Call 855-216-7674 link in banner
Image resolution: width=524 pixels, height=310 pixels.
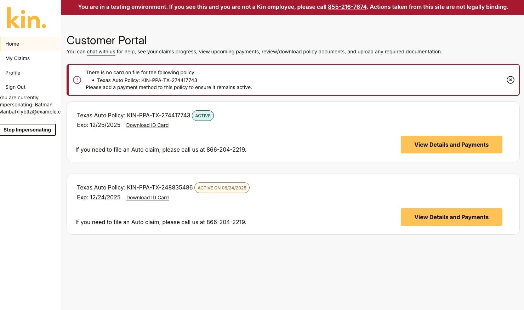[x=347, y=7]
